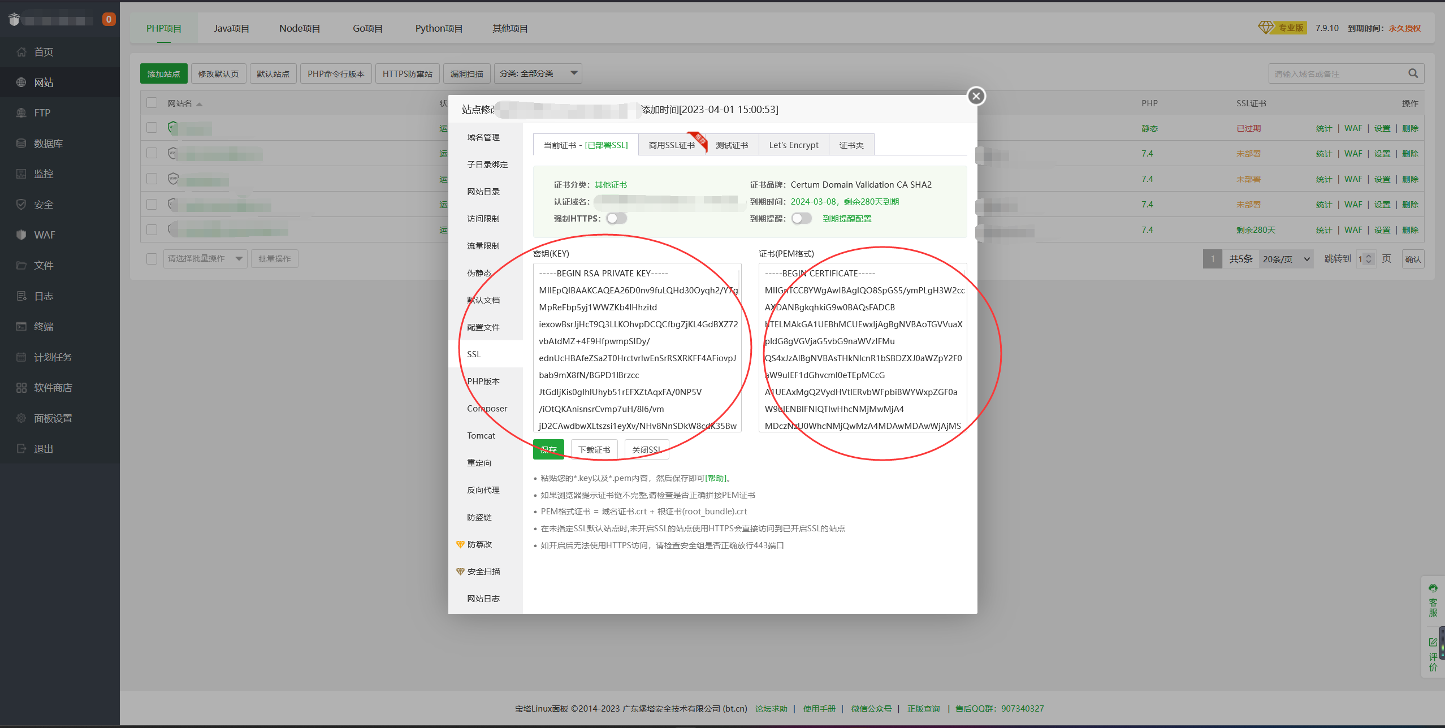This screenshot has height=728, width=1445.
Task: Select 配置文件 in the dialog menu
Action: click(483, 327)
